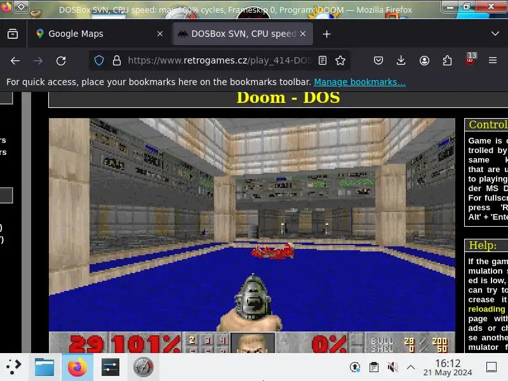Open the Downloads panel
Image resolution: width=508 pixels, height=381 pixels.
point(401,60)
